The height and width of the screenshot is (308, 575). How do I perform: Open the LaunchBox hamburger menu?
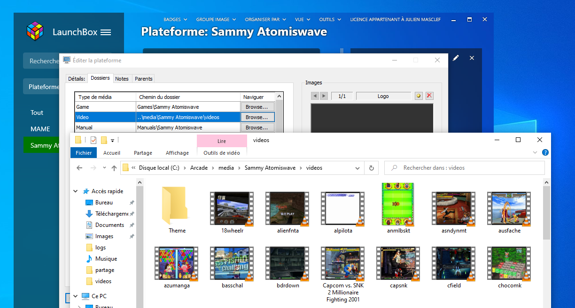pyautogui.click(x=106, y=32)
